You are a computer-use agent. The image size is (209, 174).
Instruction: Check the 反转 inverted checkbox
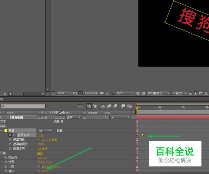tap(55, 131)
